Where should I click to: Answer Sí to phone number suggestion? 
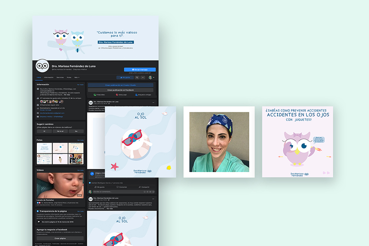point(44,131)
